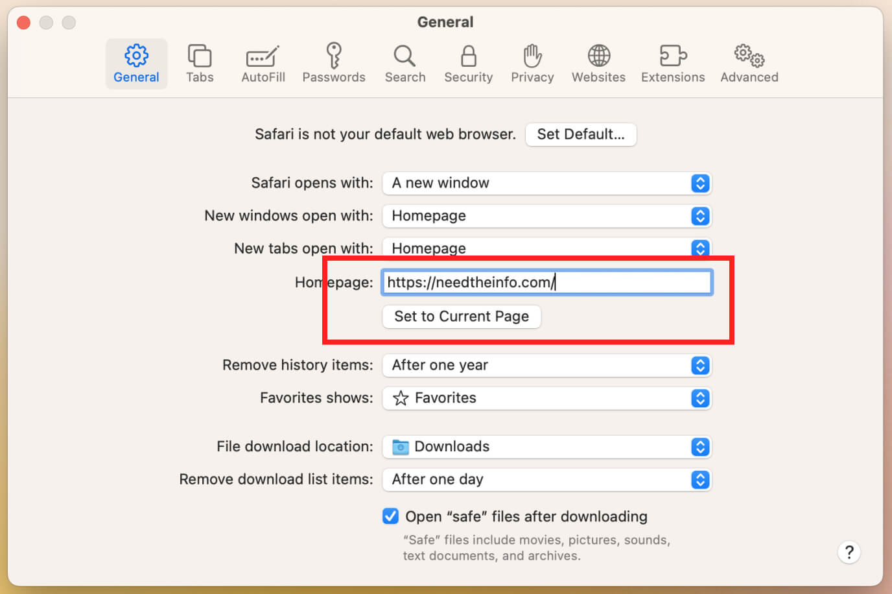Open the New windows open with dropdown

coord(546,216)
